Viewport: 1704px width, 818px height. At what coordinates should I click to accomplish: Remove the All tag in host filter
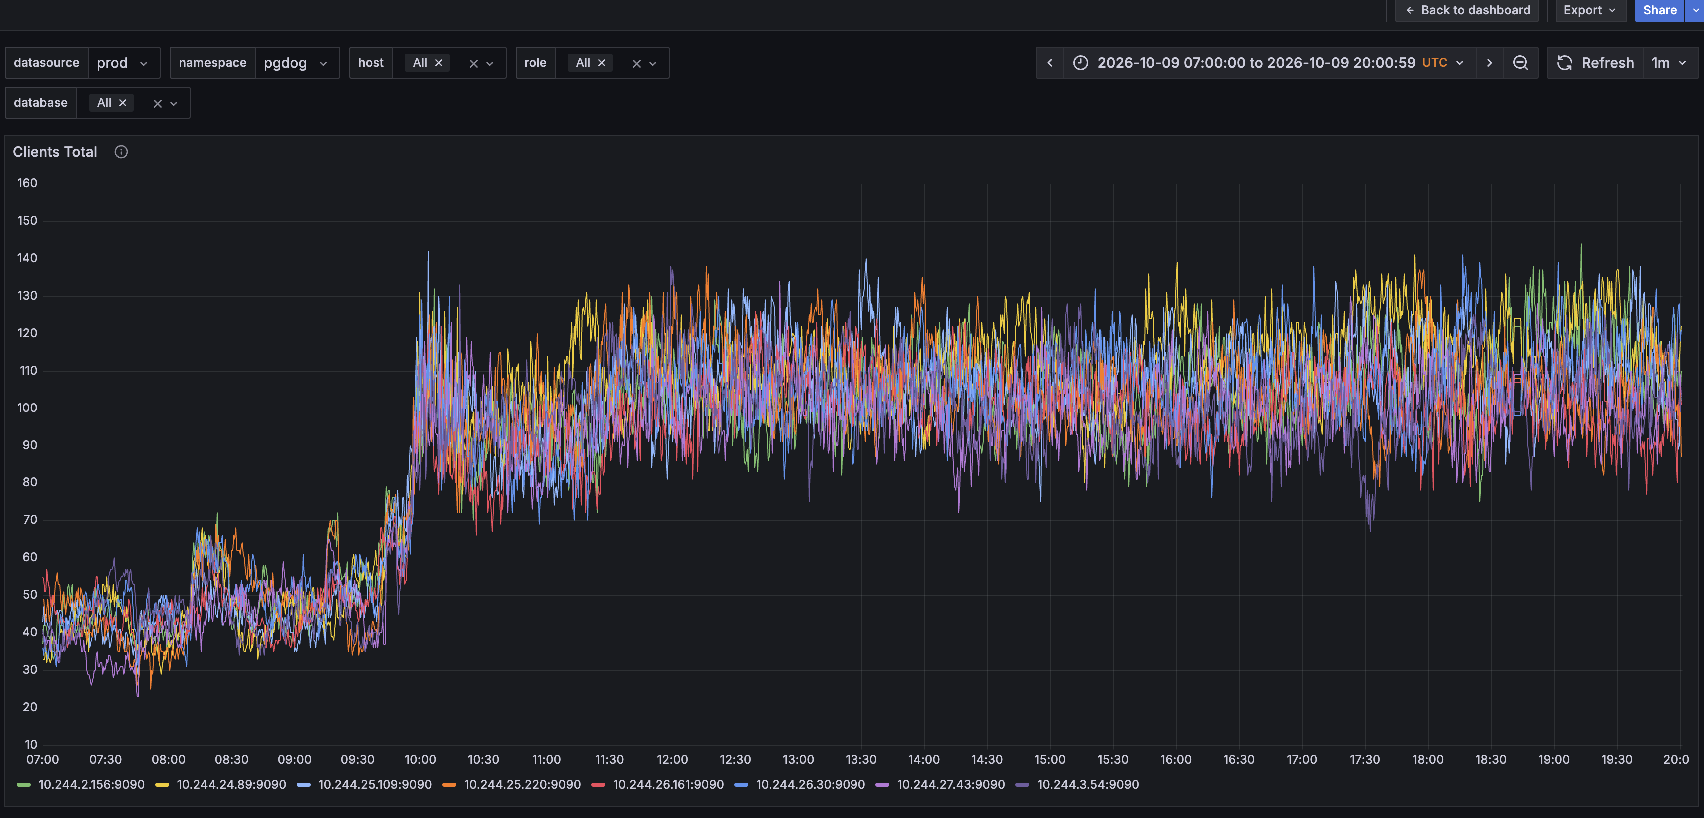(439, 63)
